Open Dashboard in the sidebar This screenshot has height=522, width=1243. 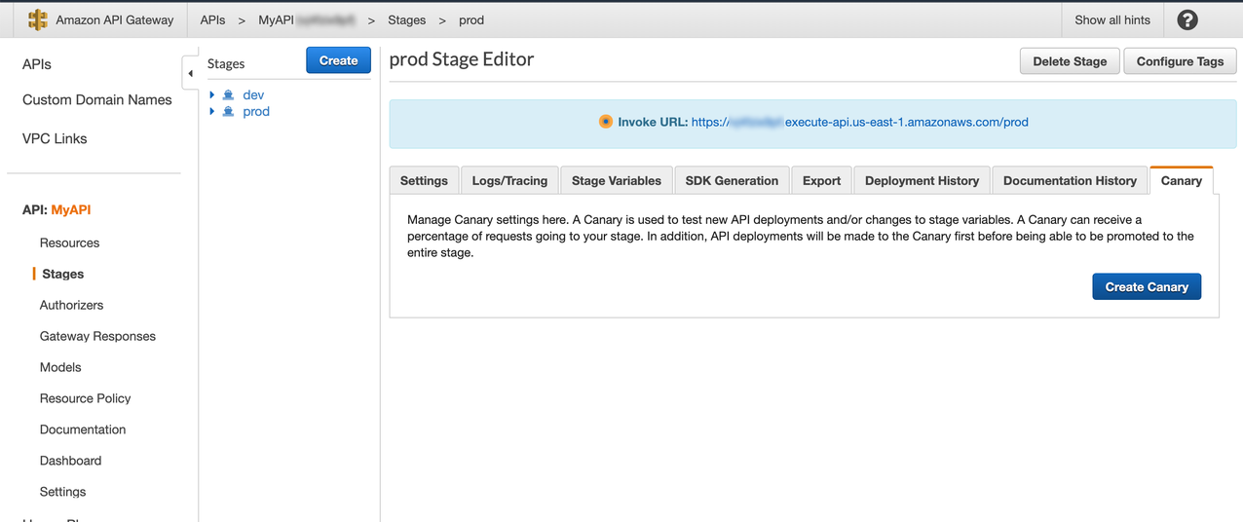[x=70, y=461]
